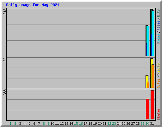Click the orange Sites bar for day 30
The image size is (162, 127).
point(148,85)
